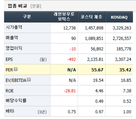This screenshot has height=119, width=136.
Task: Click operating profit value -10
Action: pyautogui.click(x=73, y=49)
